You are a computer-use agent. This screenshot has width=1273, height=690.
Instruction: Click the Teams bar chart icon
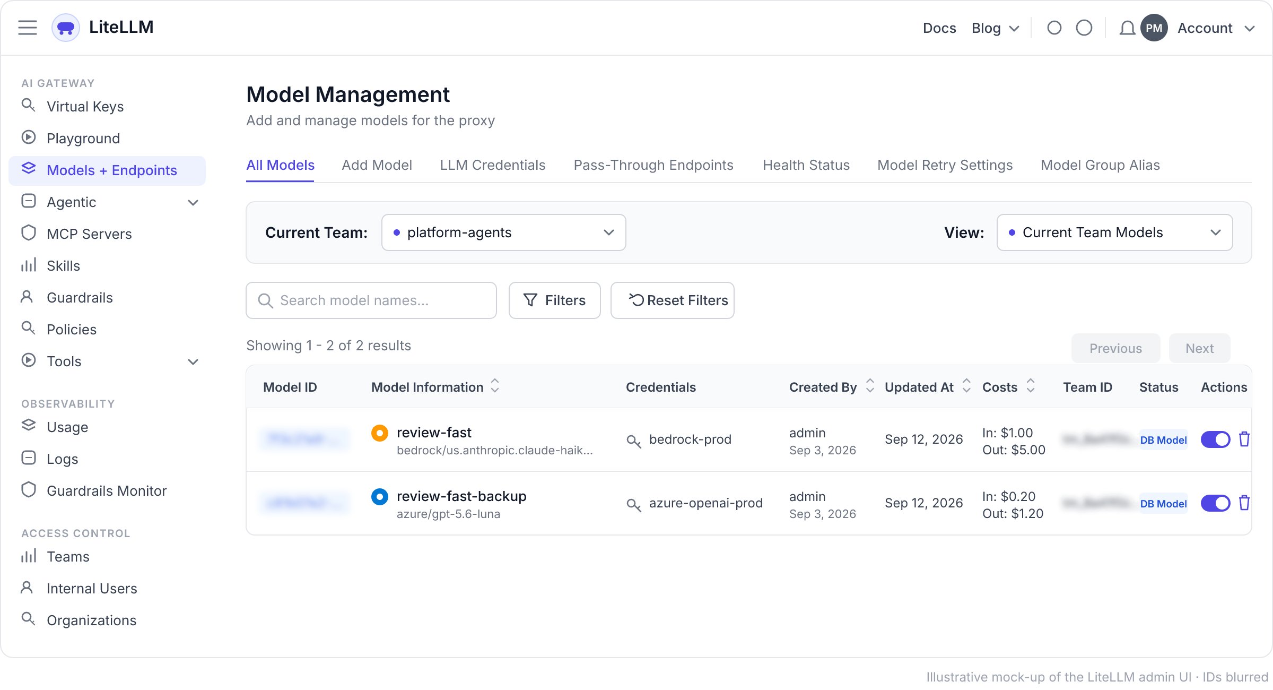tap(29, 555)
